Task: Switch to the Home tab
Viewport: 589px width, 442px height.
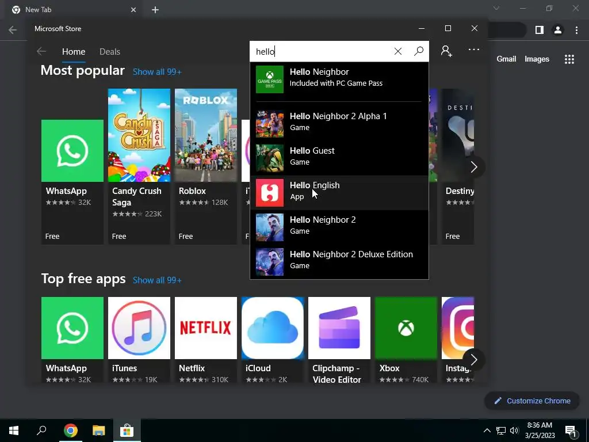Action: 74,51
